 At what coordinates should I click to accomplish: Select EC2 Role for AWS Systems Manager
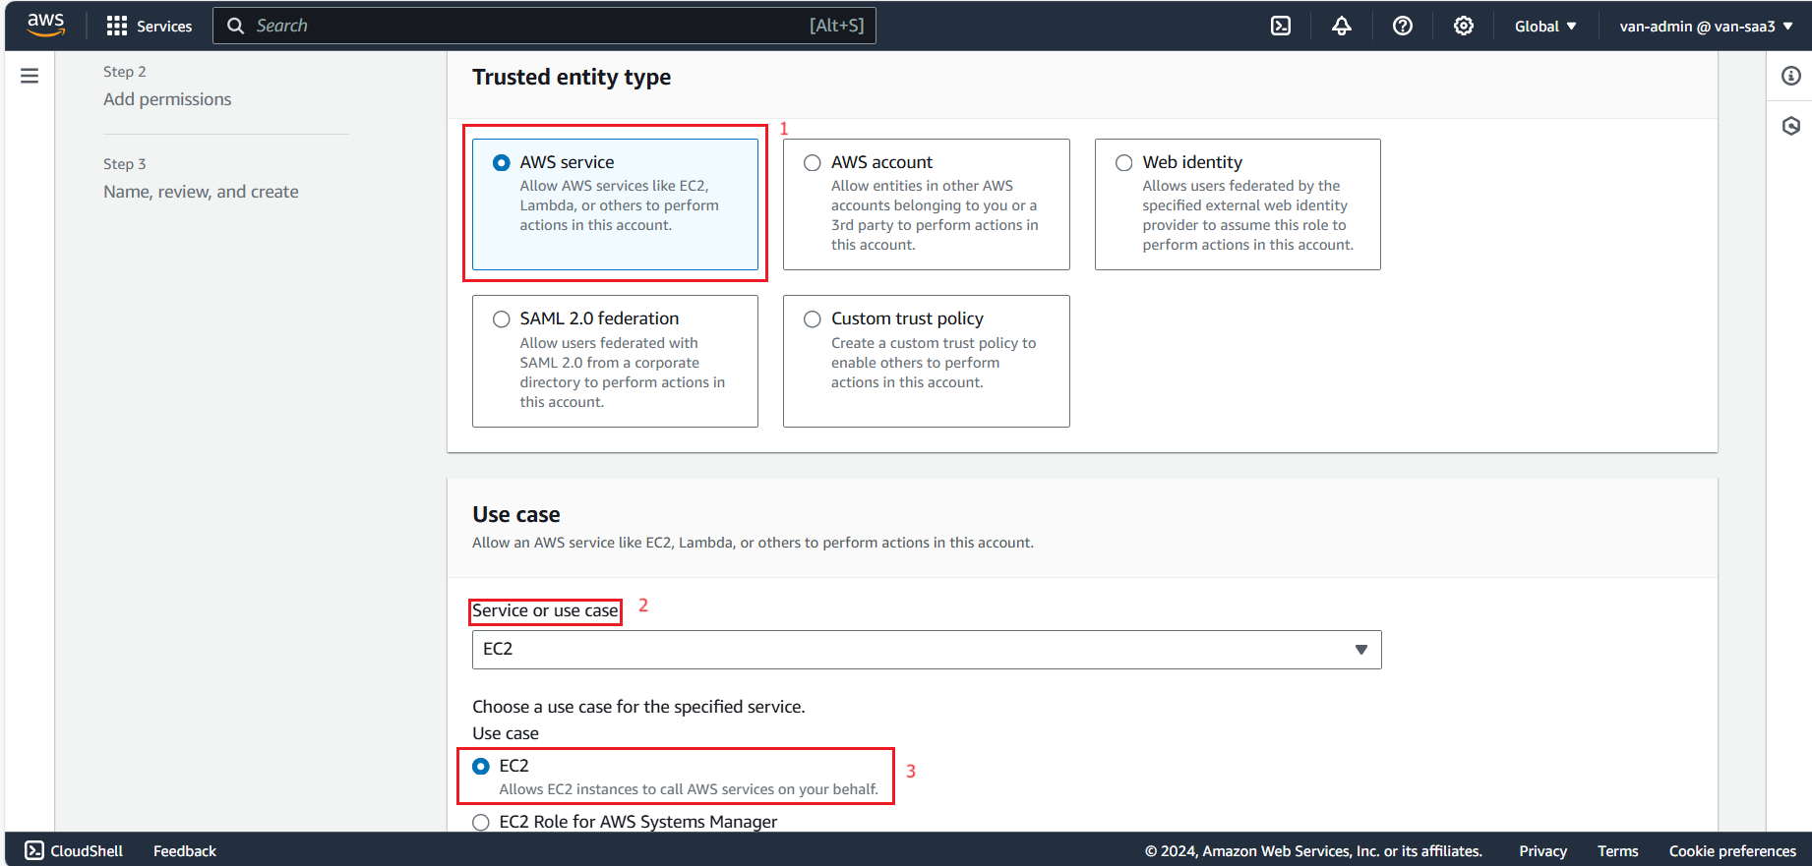click(x=481, y=822)
